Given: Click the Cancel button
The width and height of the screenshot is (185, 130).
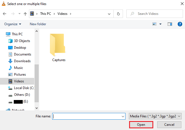Looking at the screenshot, I should click(169, 125).
